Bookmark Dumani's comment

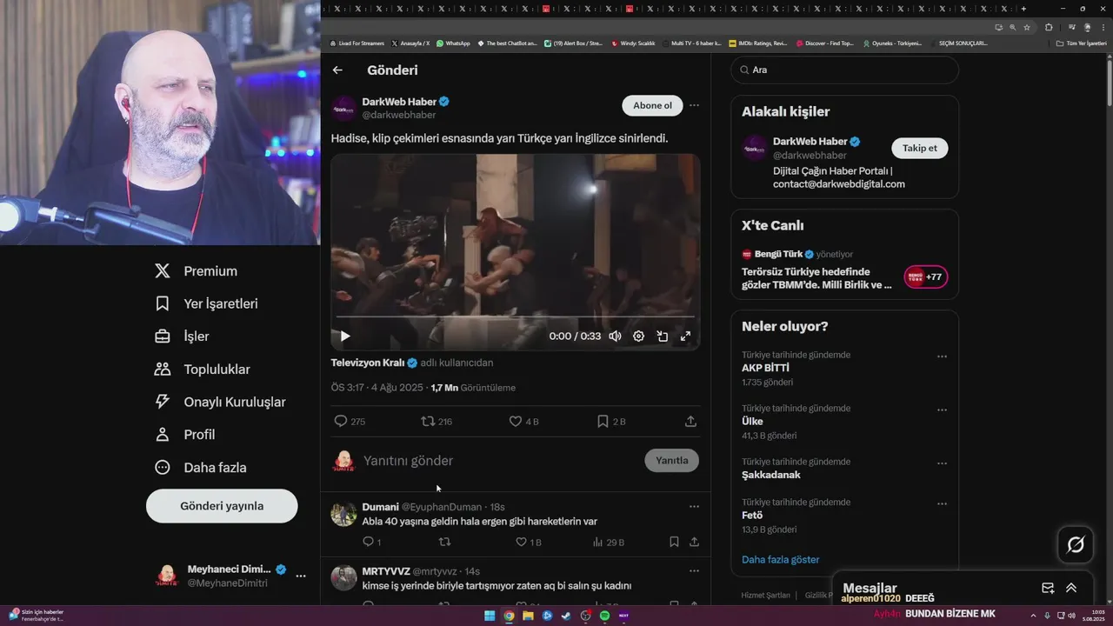674,542
